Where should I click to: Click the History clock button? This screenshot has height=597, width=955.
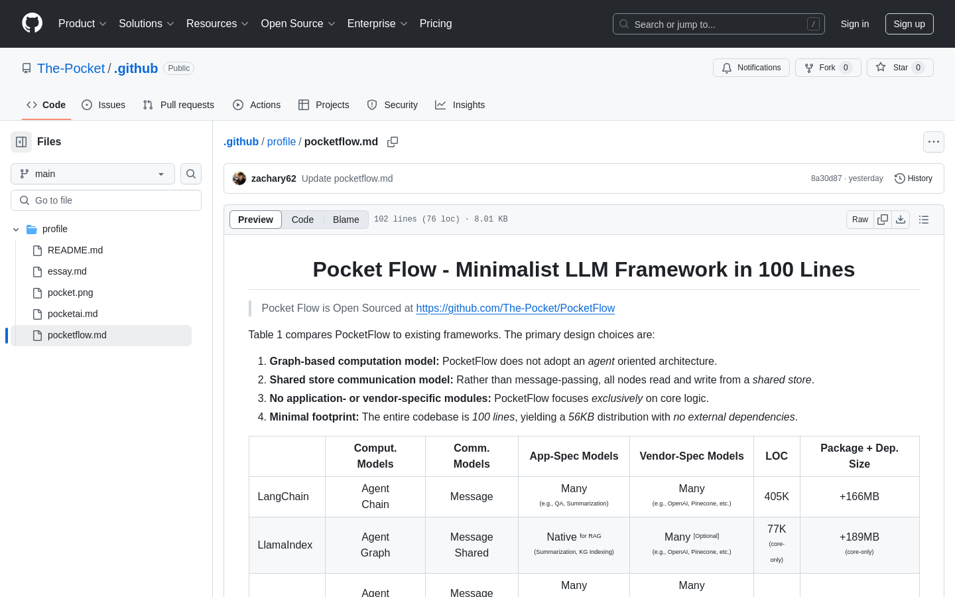(913, 178)
